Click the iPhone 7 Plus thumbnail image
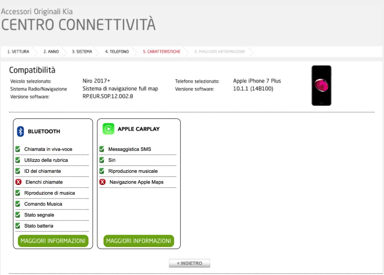384x275 pixels. [321, 85]
